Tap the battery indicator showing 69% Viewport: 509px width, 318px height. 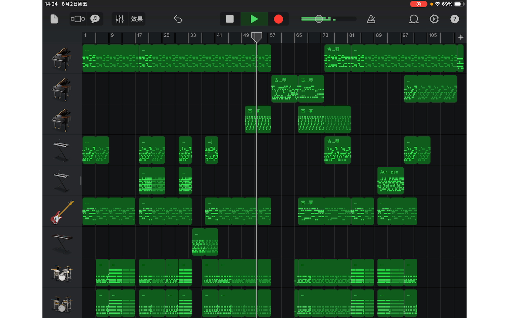coord(459,4)
